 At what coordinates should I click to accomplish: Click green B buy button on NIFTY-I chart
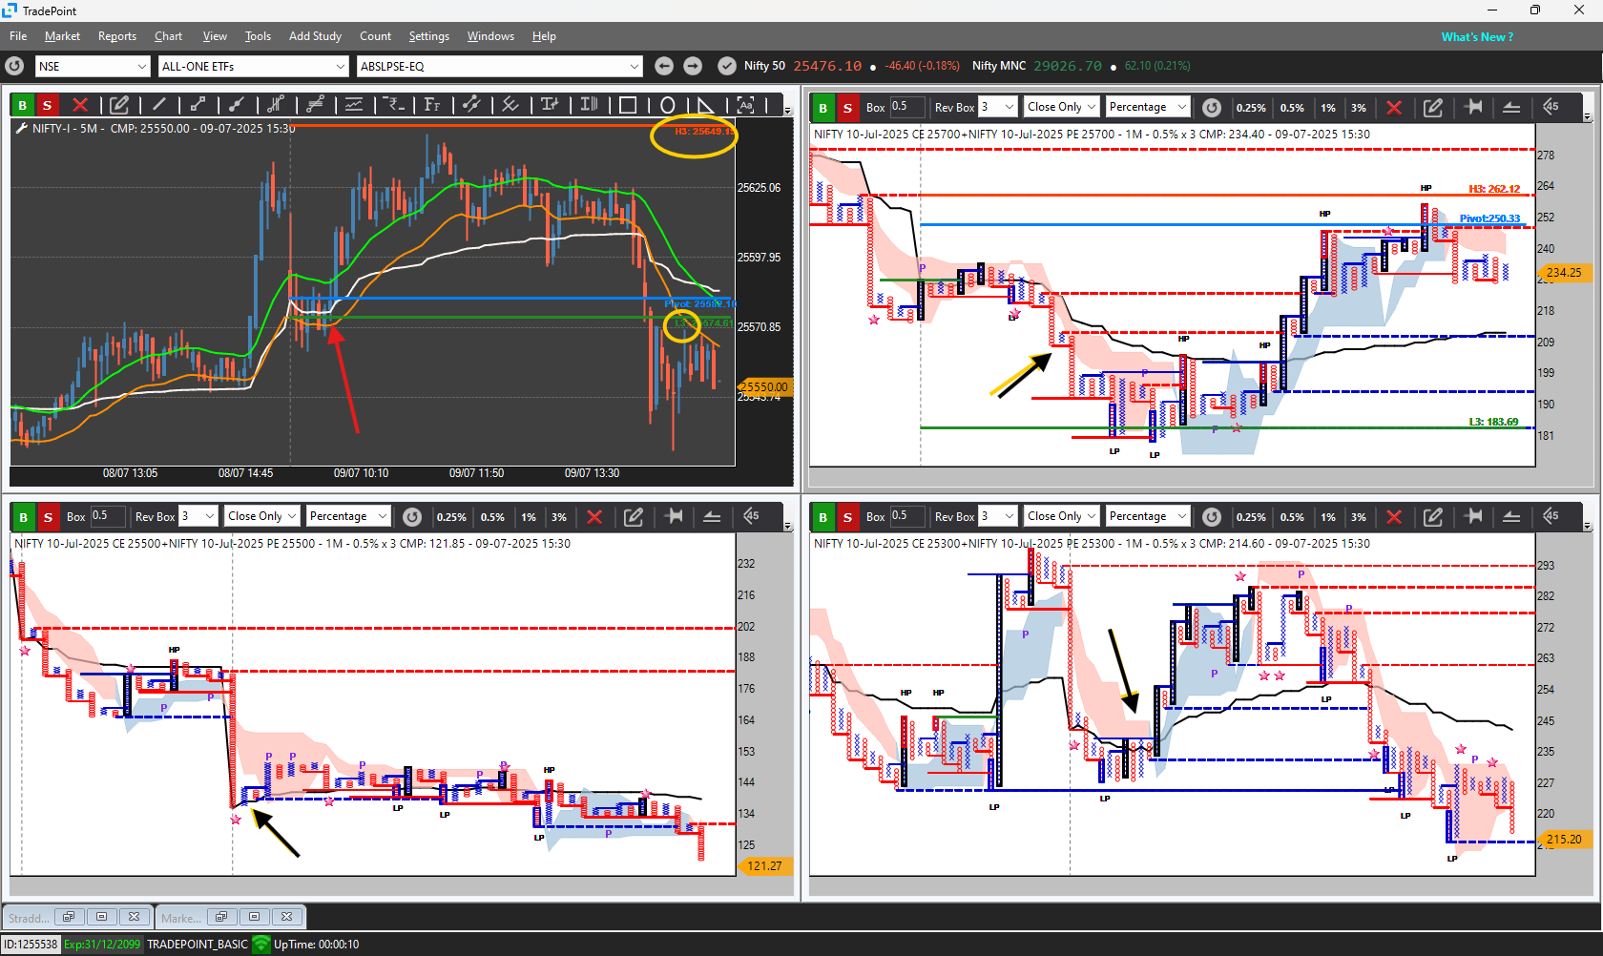click(x=23, y=105)
